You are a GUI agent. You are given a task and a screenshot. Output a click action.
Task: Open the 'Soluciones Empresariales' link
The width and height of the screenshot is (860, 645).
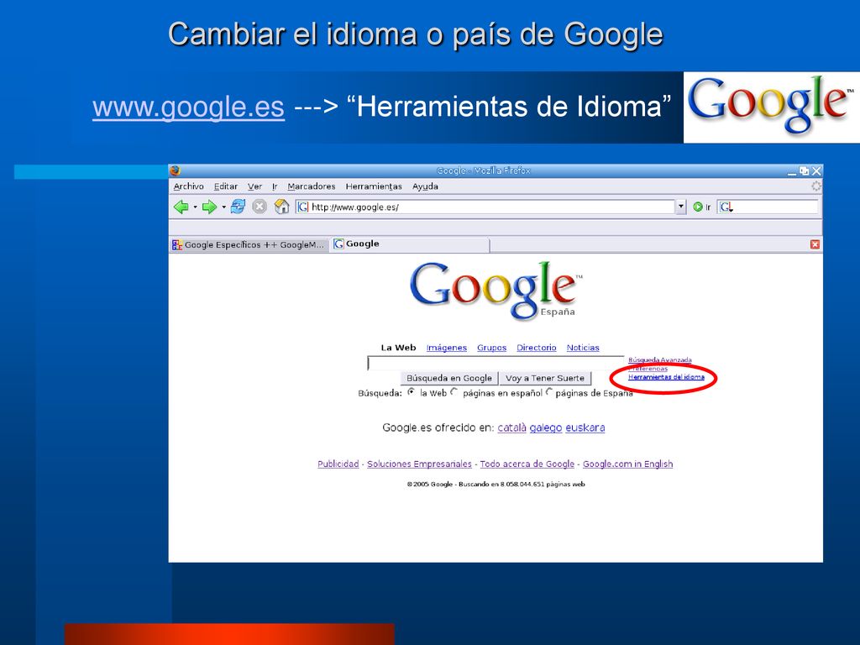tap(419, 464)
